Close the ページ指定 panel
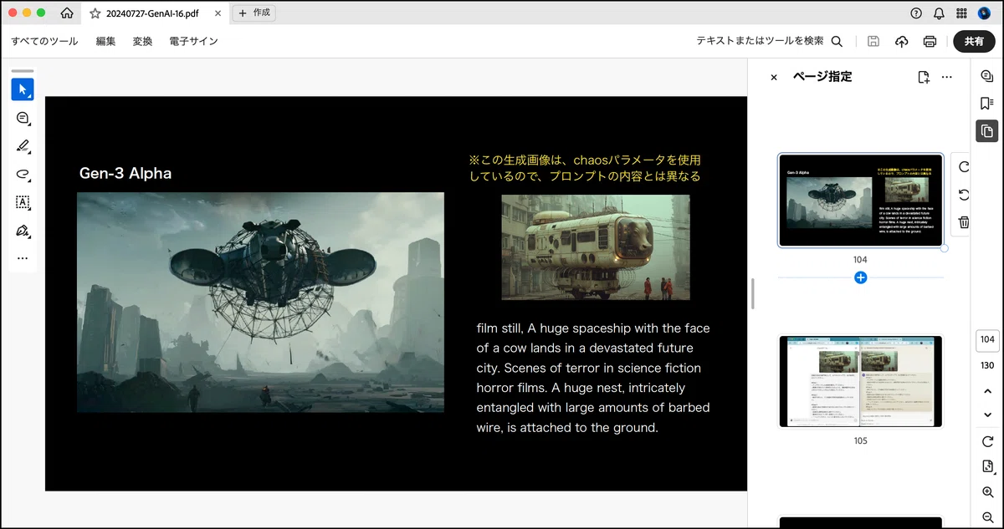This screenshot has height=529, width=1004. tap(774, 77)
